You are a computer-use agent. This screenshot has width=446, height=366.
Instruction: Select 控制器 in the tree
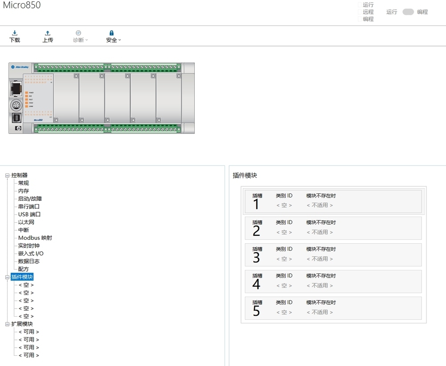(x=19, y=175)
